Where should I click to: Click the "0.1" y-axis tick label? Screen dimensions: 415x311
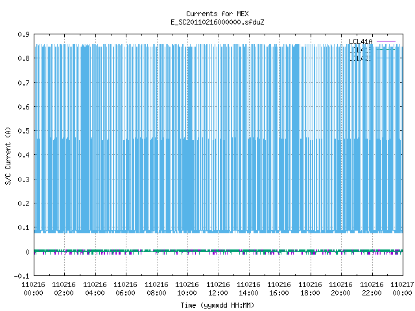coord(23,227)
